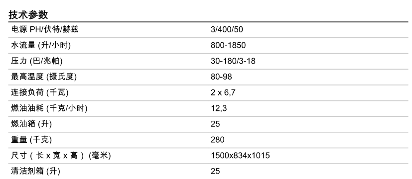Click the 800-1850 flow value

[228, 45]
